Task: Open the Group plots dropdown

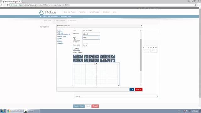Action: 85,45
